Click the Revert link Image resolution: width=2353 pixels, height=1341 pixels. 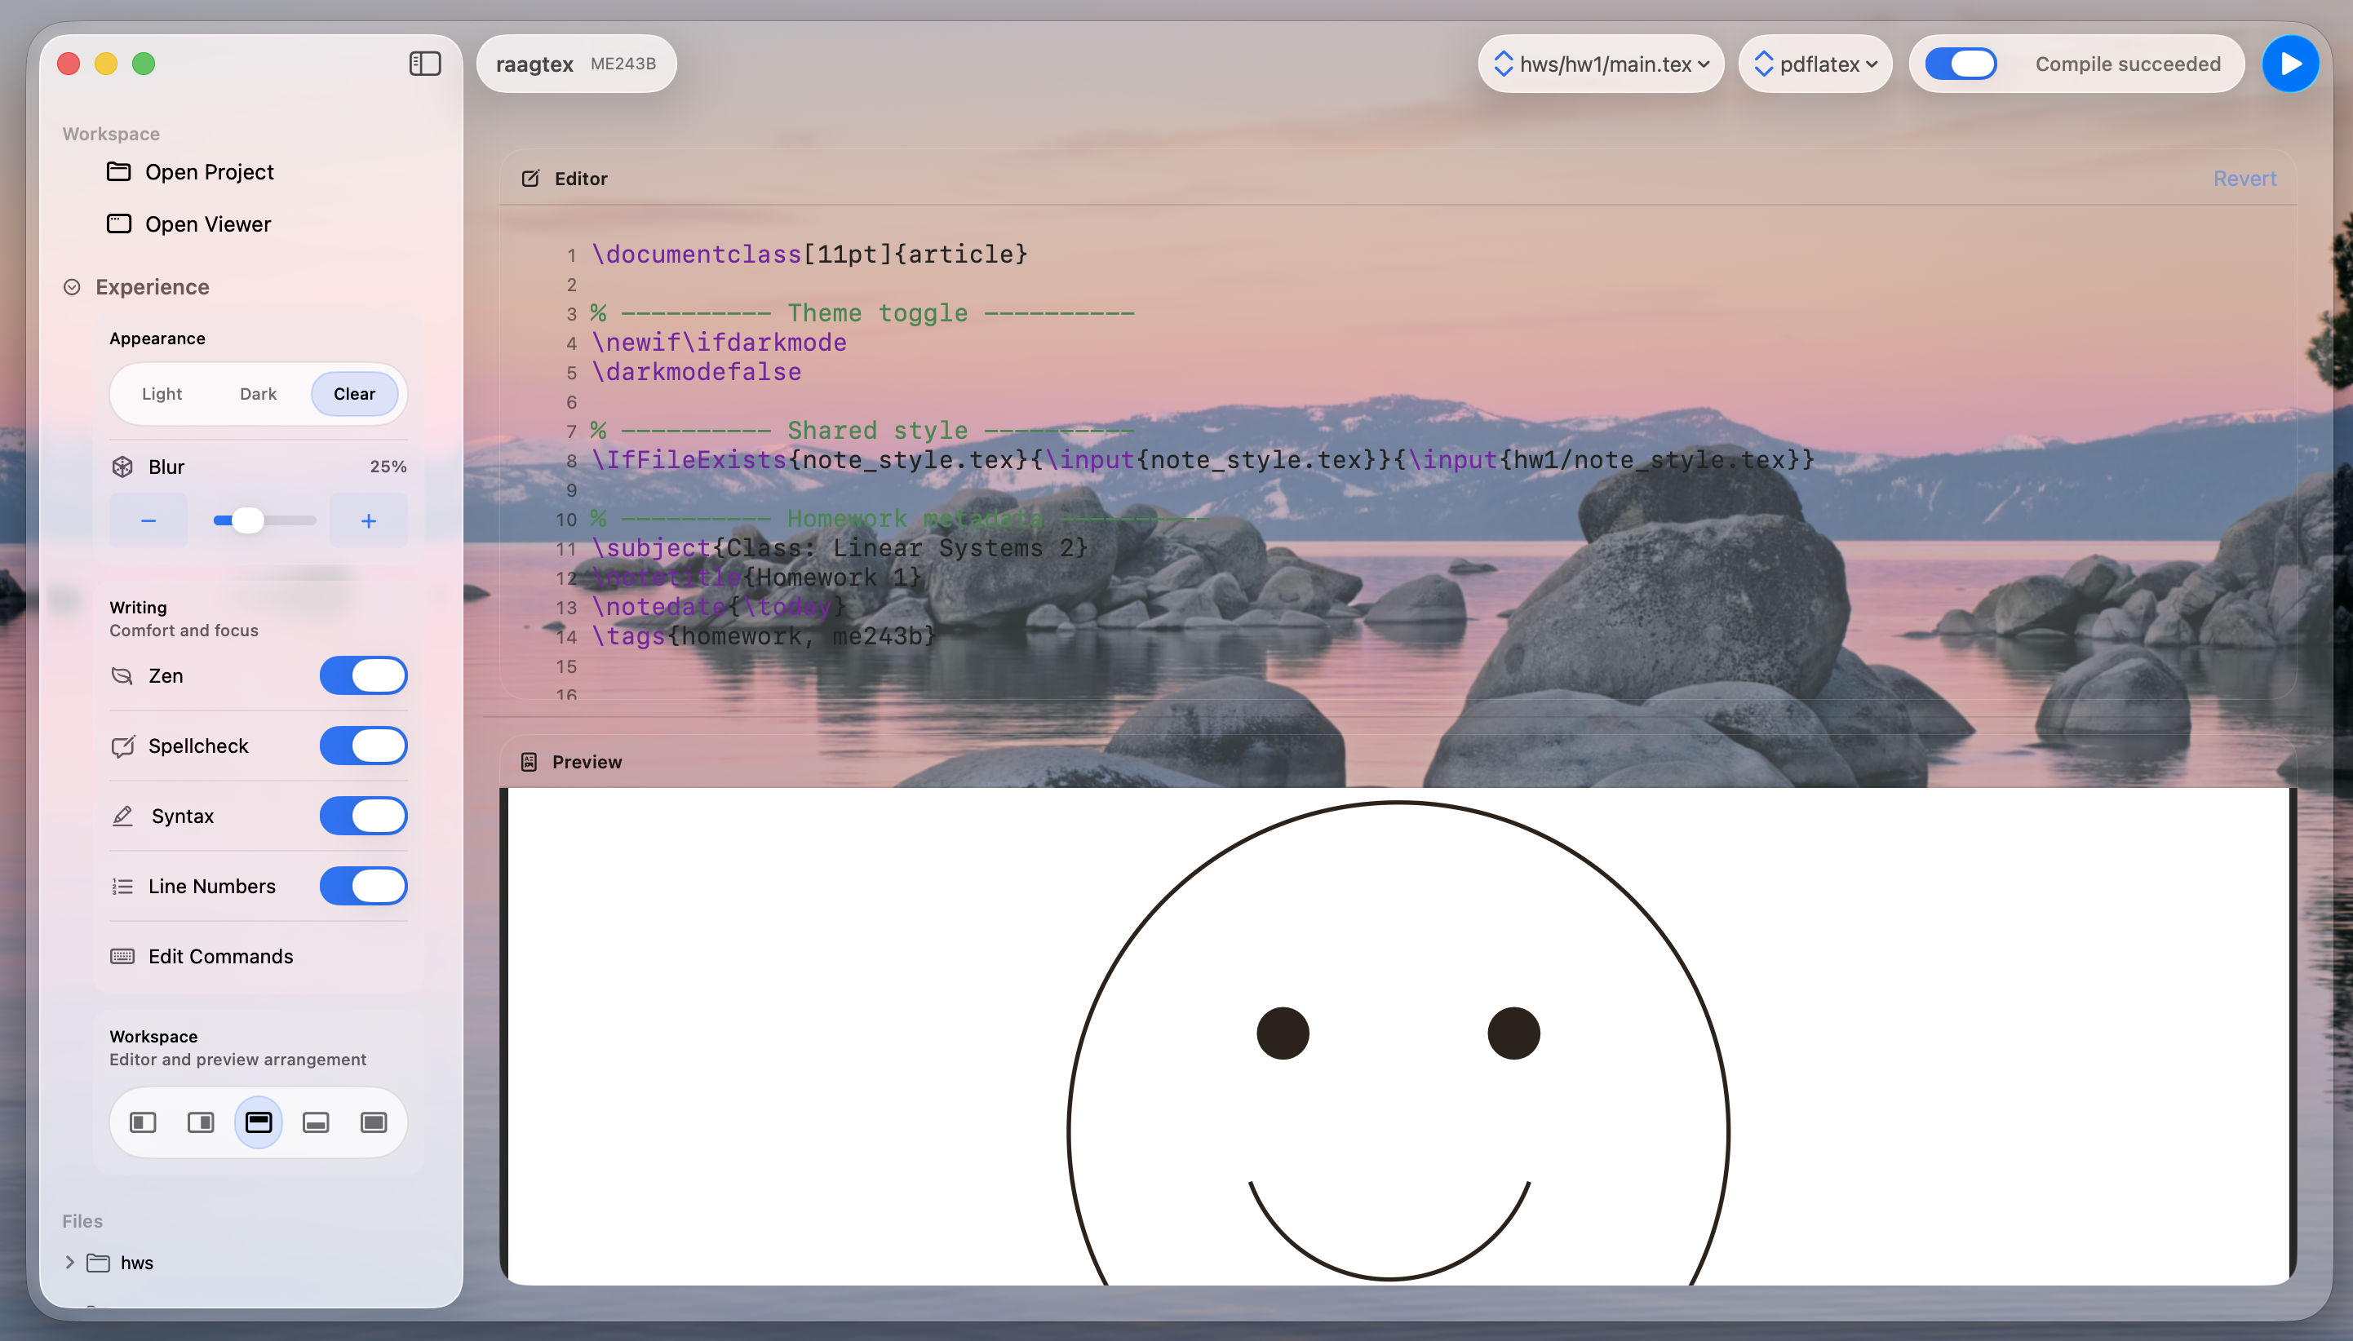[2244, 179]
